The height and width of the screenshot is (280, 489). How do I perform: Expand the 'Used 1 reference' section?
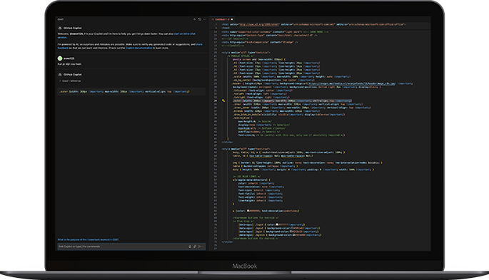70,81
